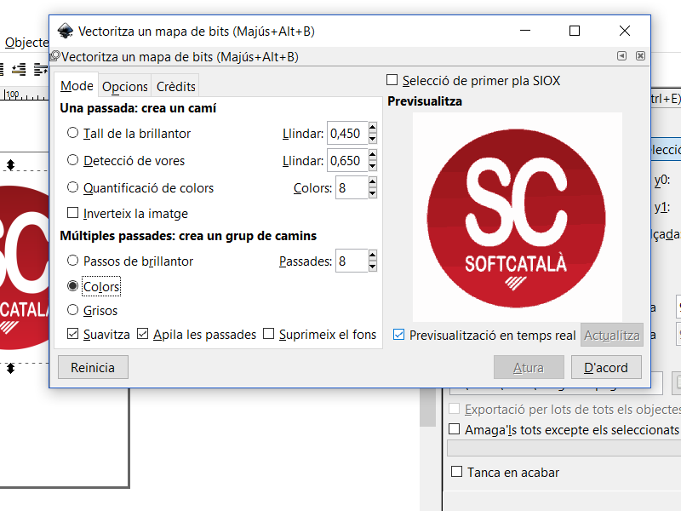Check Tanca en acabar in the export panel
681x511 pixels.
[456, 472]
